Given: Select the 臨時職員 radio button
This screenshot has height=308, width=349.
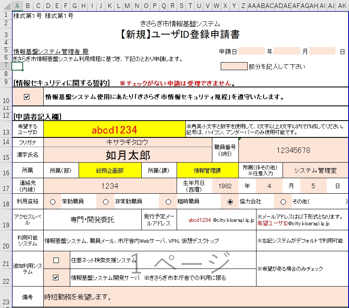Looking at the screenshot, I should point(168,202).
